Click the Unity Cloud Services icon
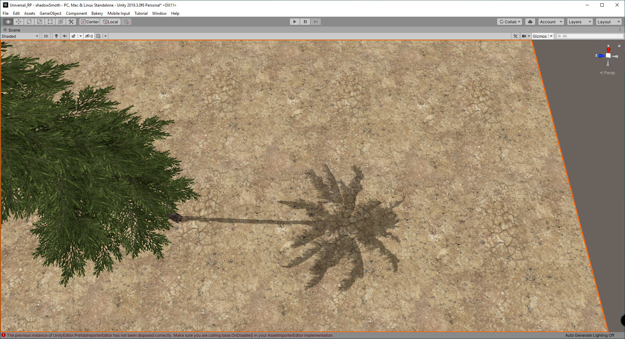The width and height of the screenshot is (625, 339). tap(530, 21)
